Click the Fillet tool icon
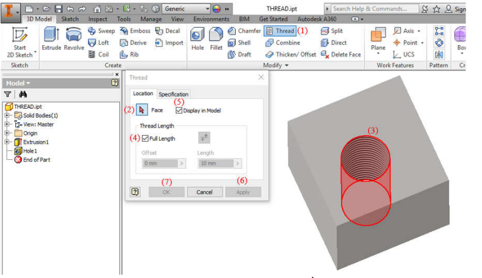Image resolution: width=482 pixels, height=278 pixels. click(216, 38)
